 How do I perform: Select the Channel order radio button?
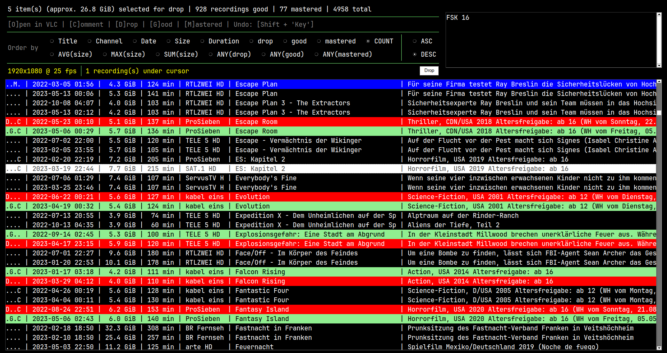coord(89,41)
